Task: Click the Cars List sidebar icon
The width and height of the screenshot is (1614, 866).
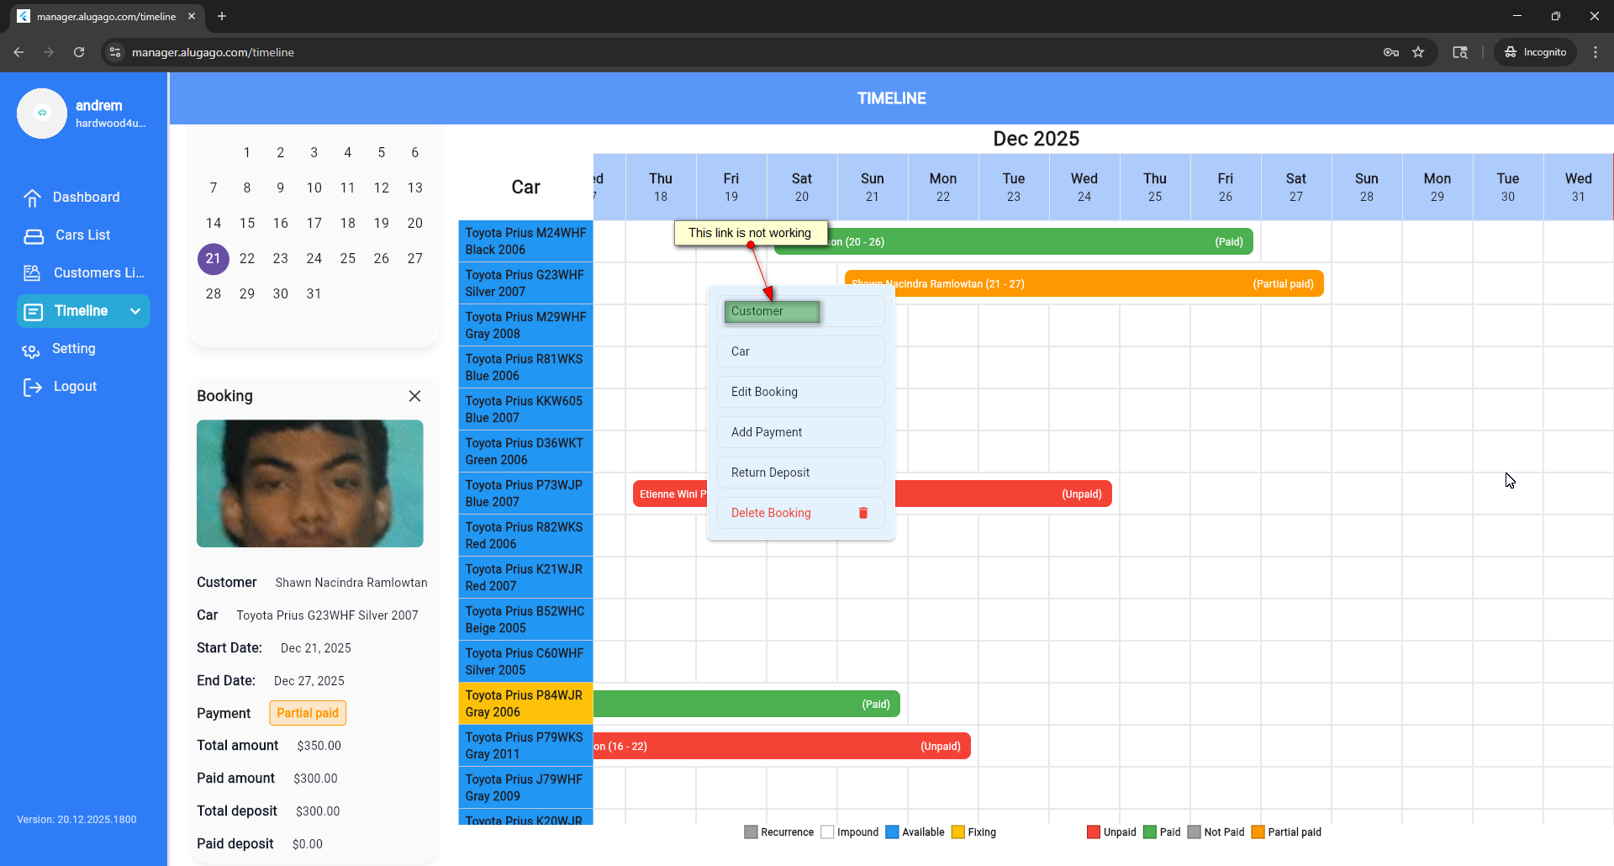Action: (x=34, y=236)
